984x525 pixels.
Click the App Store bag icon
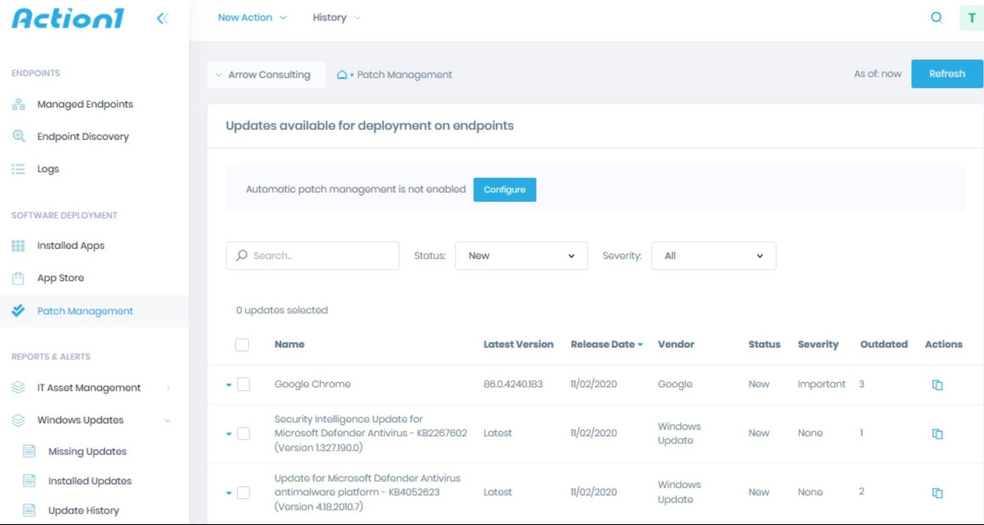pyautogui.click(x=18, y=278)
